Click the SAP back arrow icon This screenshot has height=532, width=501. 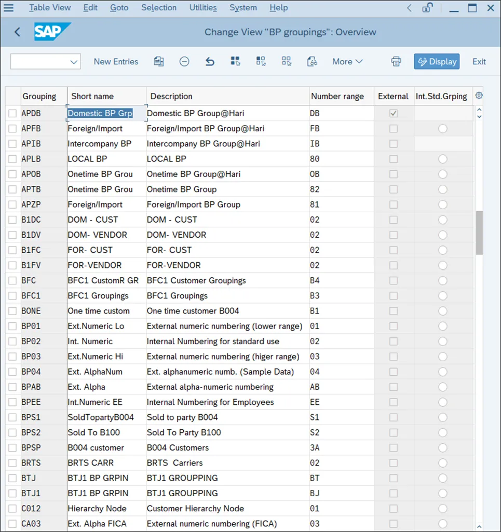point(17,32)
